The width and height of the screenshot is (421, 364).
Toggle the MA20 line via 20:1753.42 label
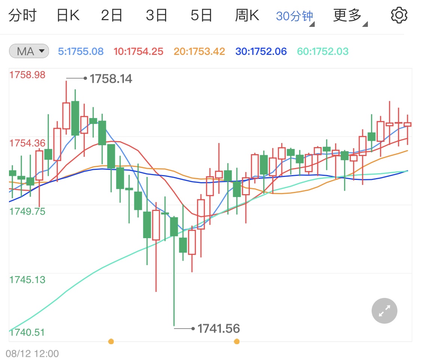pyautogui.click(x=199, y=51)
